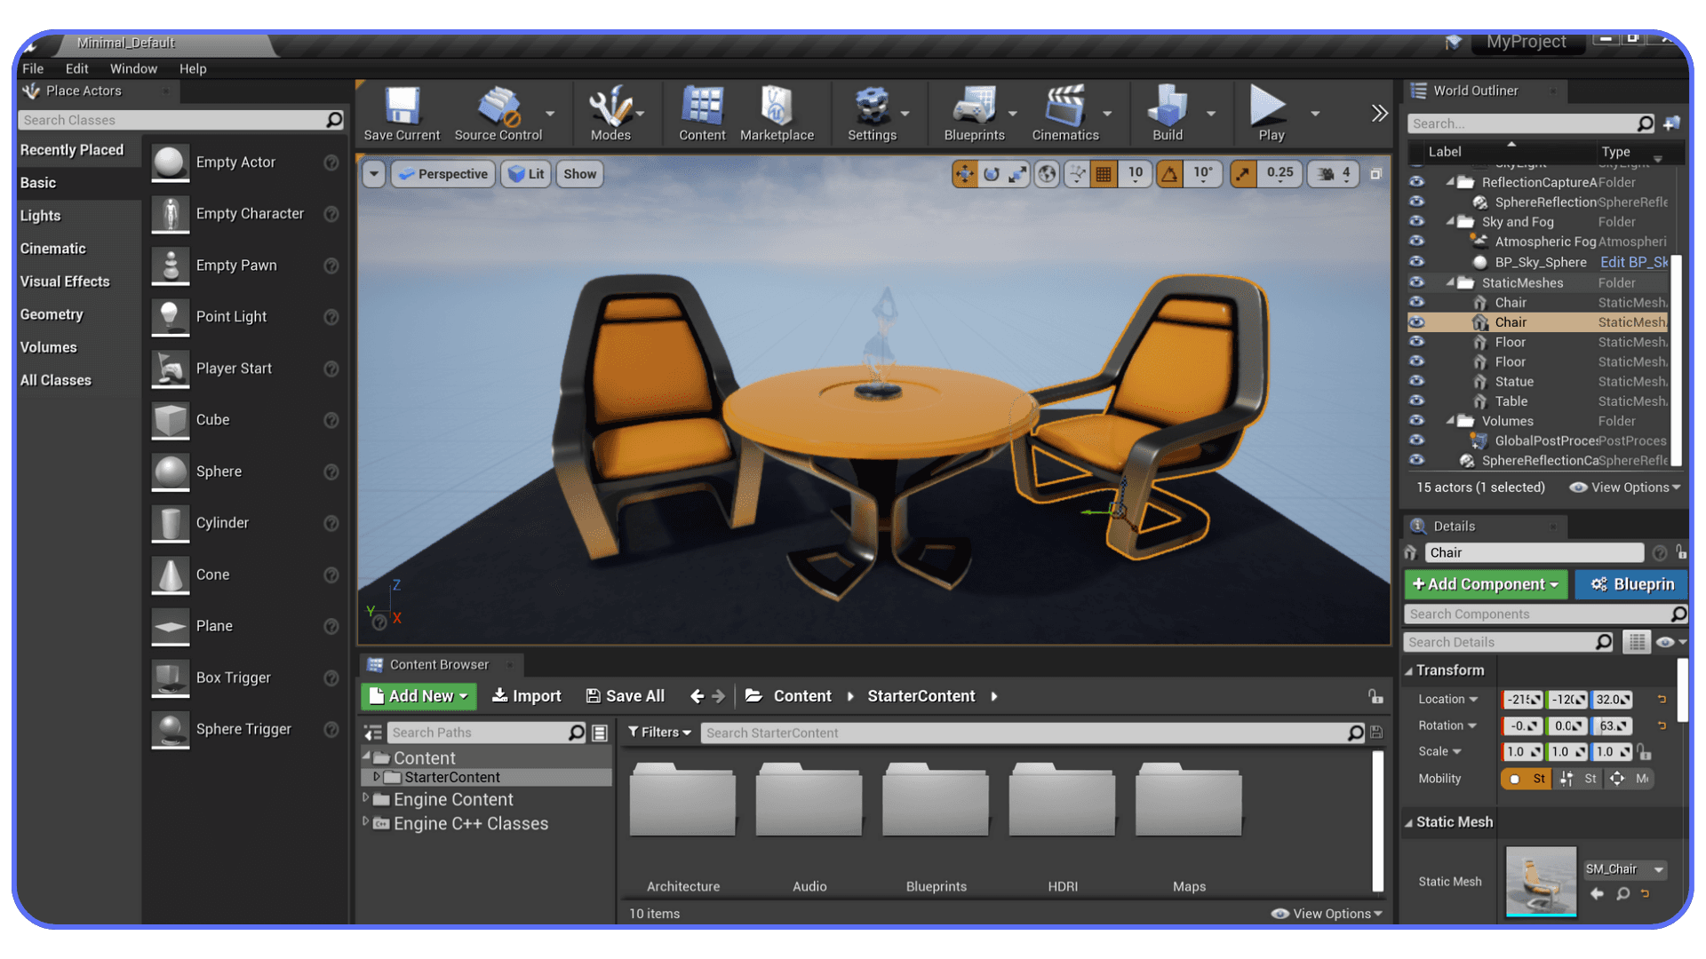Open the Marketplace icon

[x=776, y=107]
